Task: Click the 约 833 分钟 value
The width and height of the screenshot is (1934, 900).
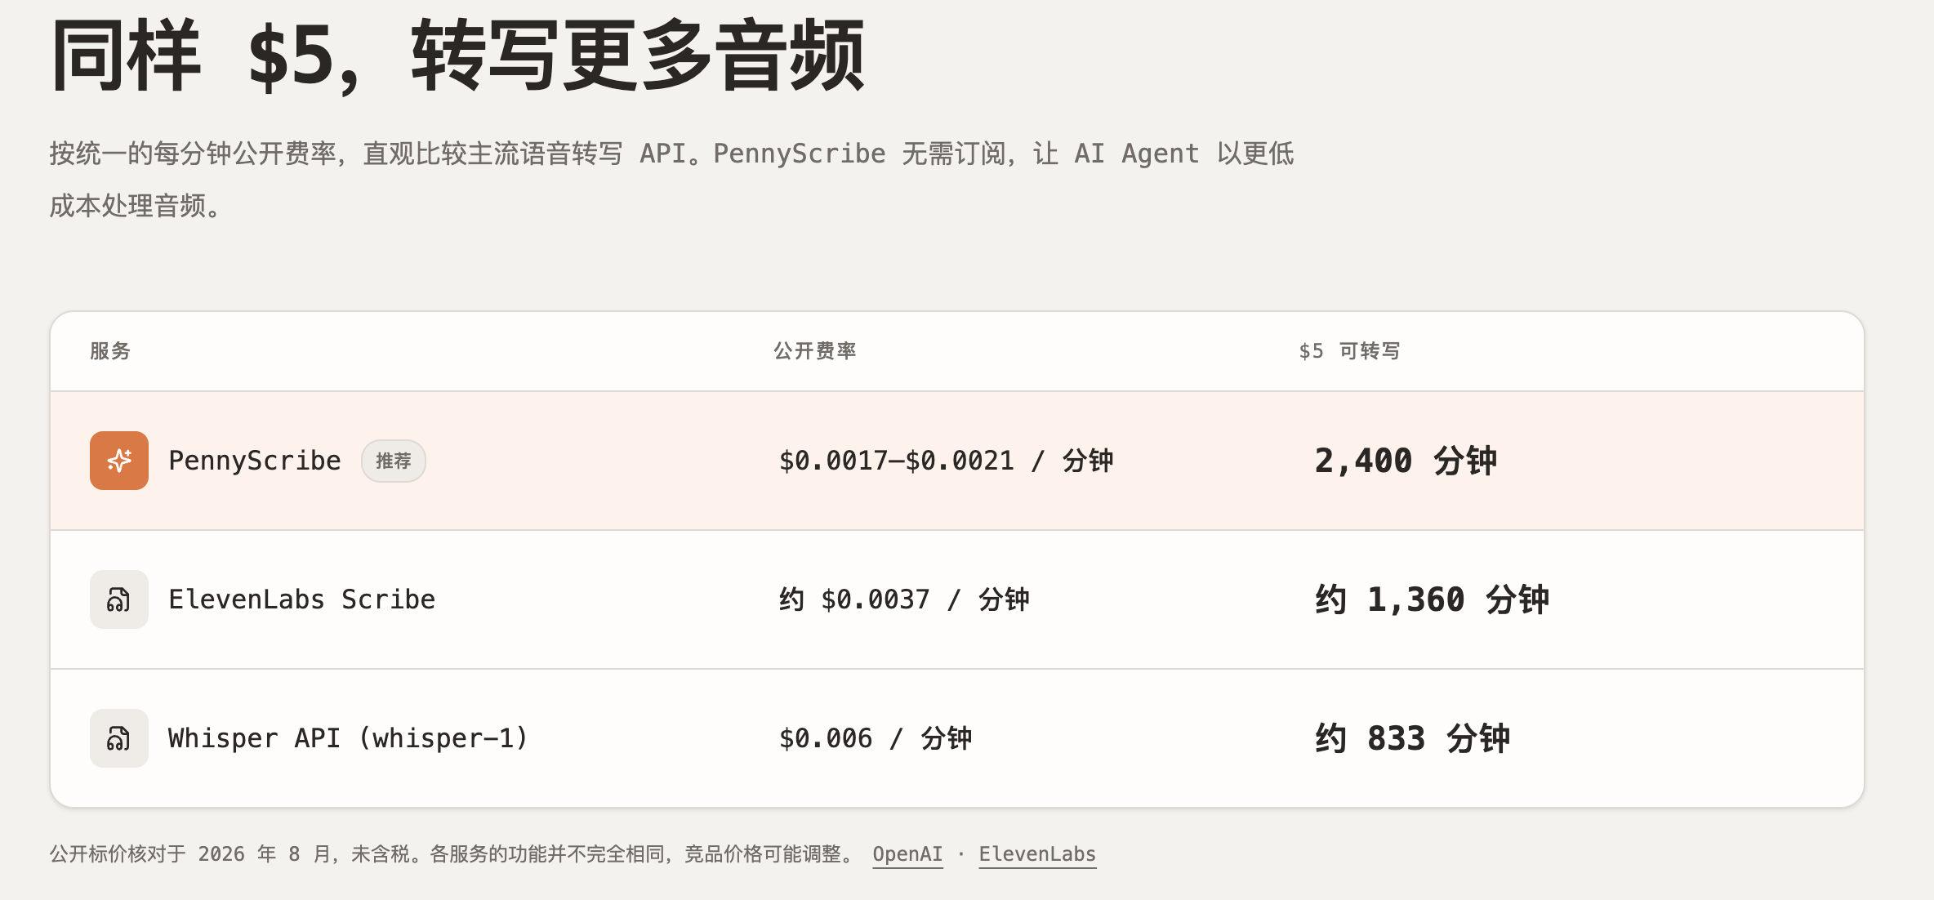Action: (x=1412, y=738)
